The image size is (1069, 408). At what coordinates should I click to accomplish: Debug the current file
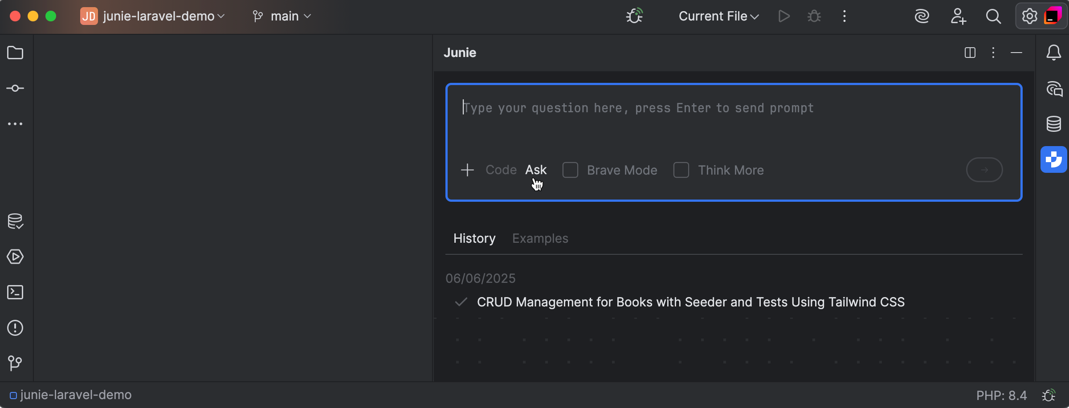coord(814,16)
